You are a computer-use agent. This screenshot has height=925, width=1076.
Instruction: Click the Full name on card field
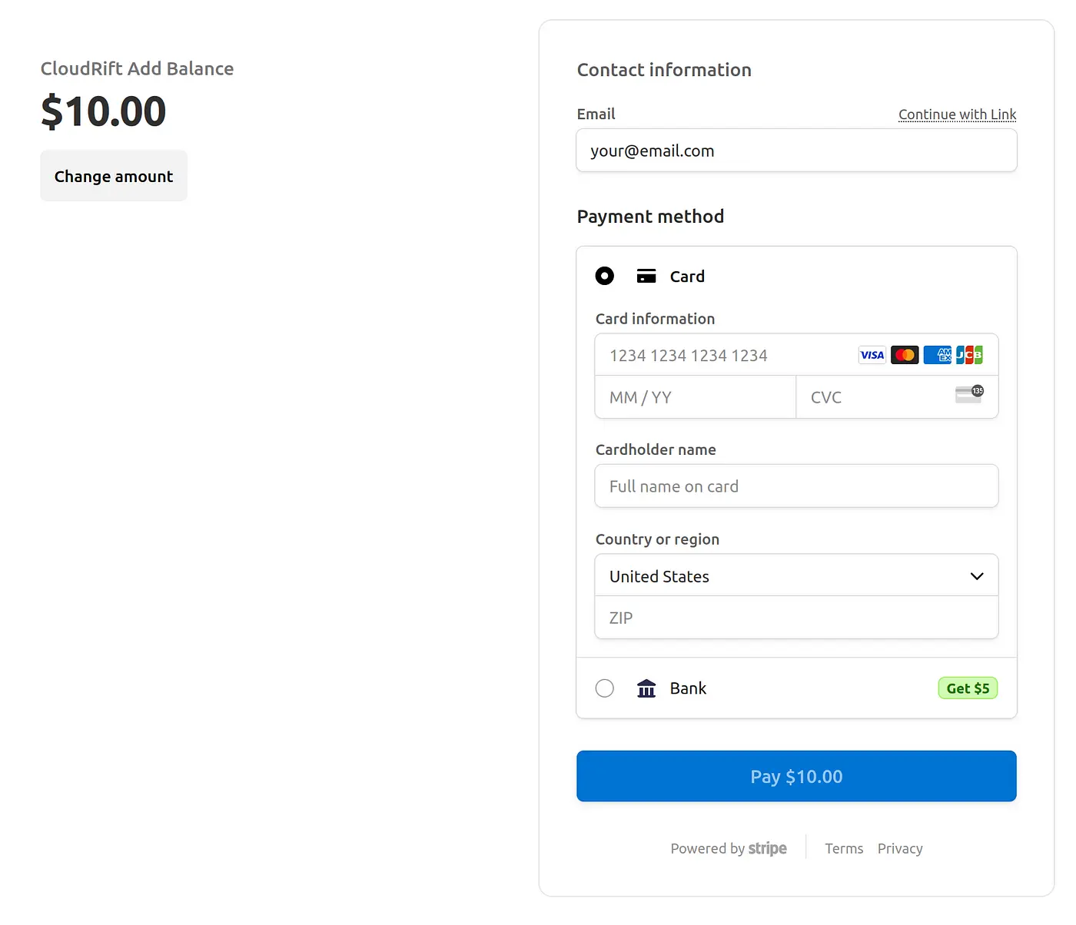click(796, 486)
